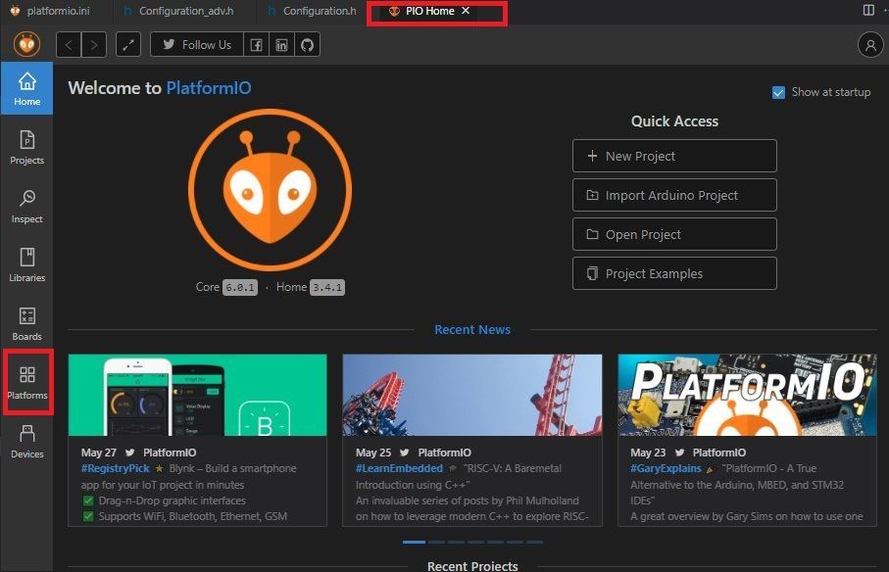Select the first news carousel page indicator

(x=414, y=542)
